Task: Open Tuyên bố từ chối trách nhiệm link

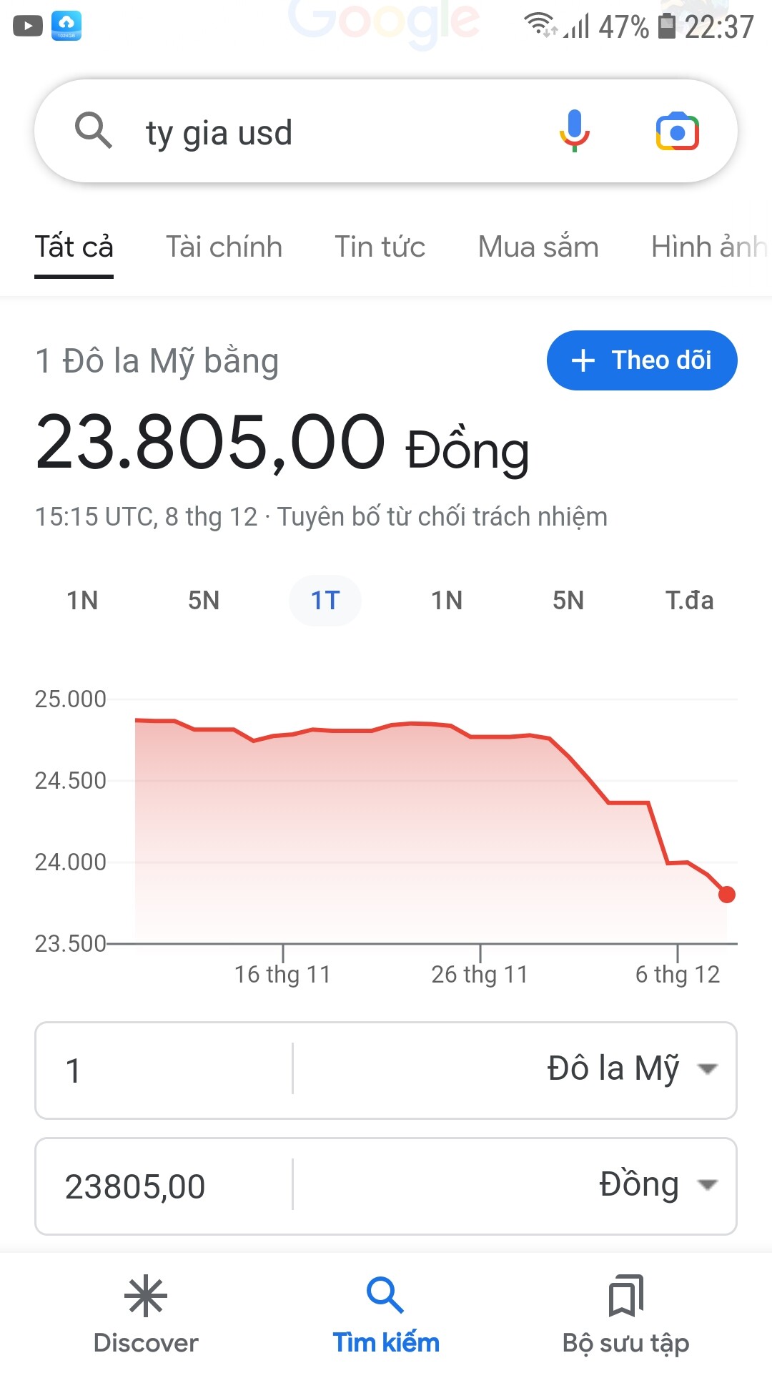Action: click(x=442, y=516)
